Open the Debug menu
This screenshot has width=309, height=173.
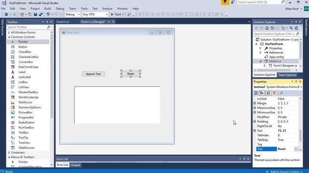60,9
